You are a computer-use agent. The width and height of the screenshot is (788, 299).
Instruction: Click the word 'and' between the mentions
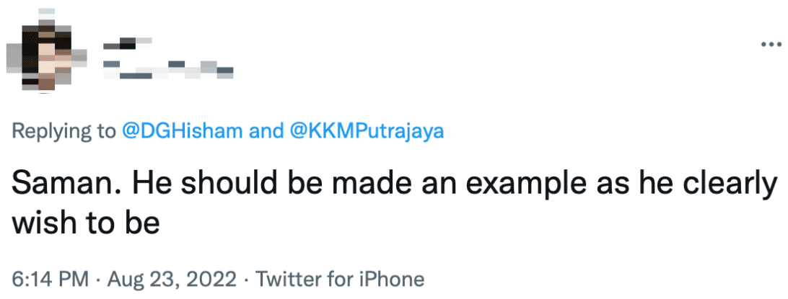pos(266,131)
